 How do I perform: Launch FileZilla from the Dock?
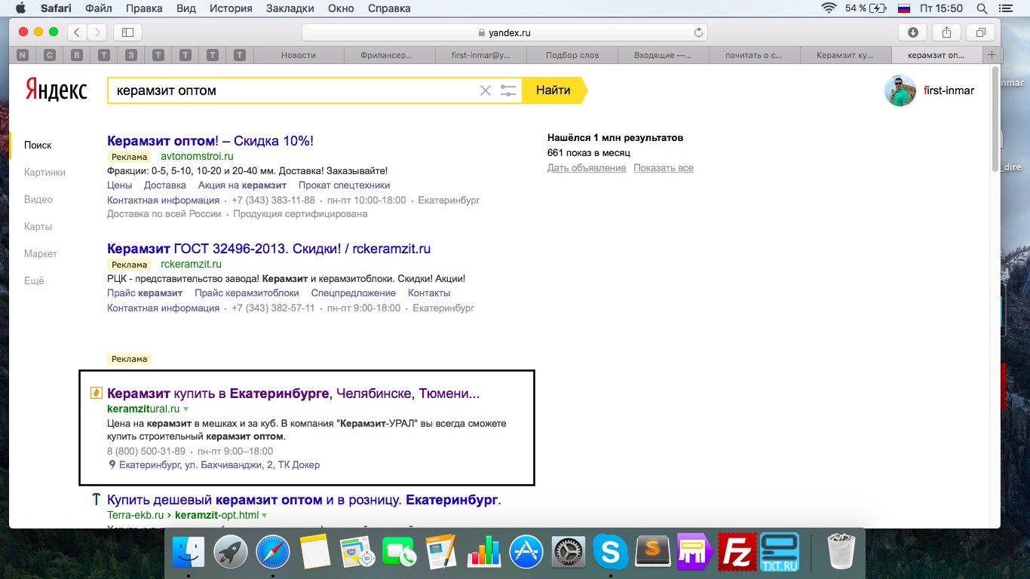[737, 553]
